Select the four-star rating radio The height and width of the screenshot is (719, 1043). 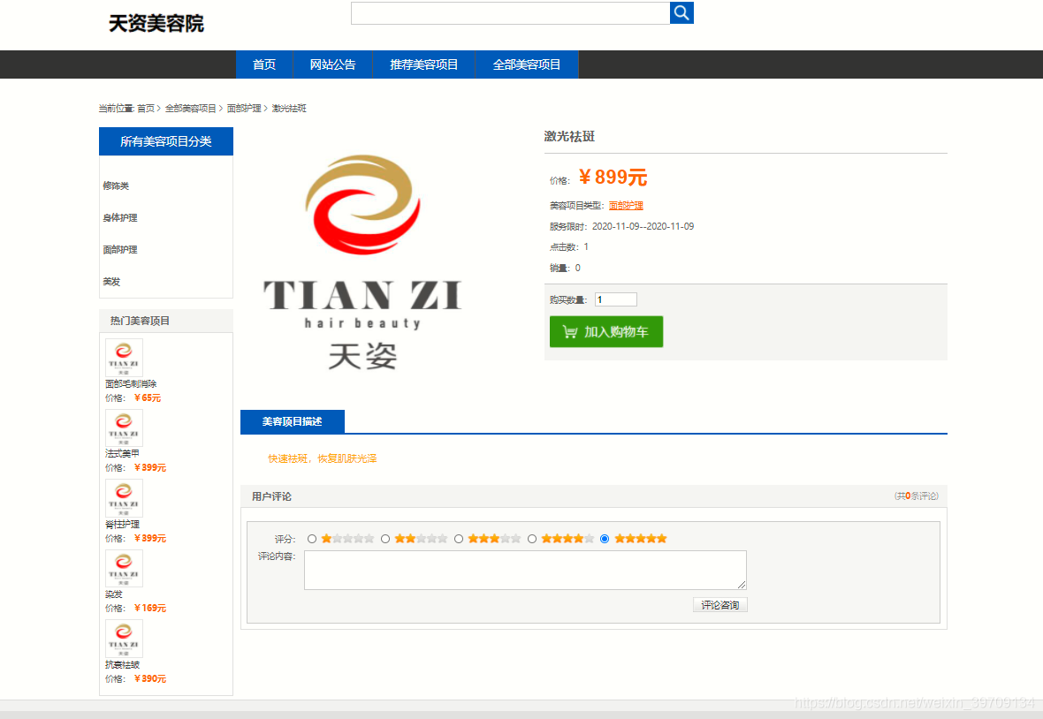pyautogui.click(x=531, y=539)
